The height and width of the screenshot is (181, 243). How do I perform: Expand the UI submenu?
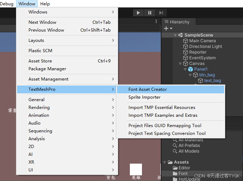67,170
